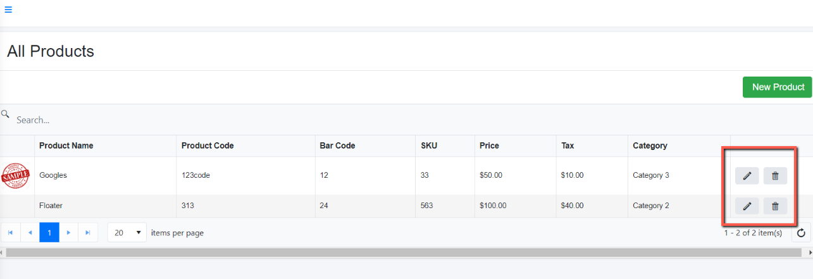The width and height of the screenshot is (813, 279).
Task: Delete the Floater product with trash icon
Action: (775, 206)
